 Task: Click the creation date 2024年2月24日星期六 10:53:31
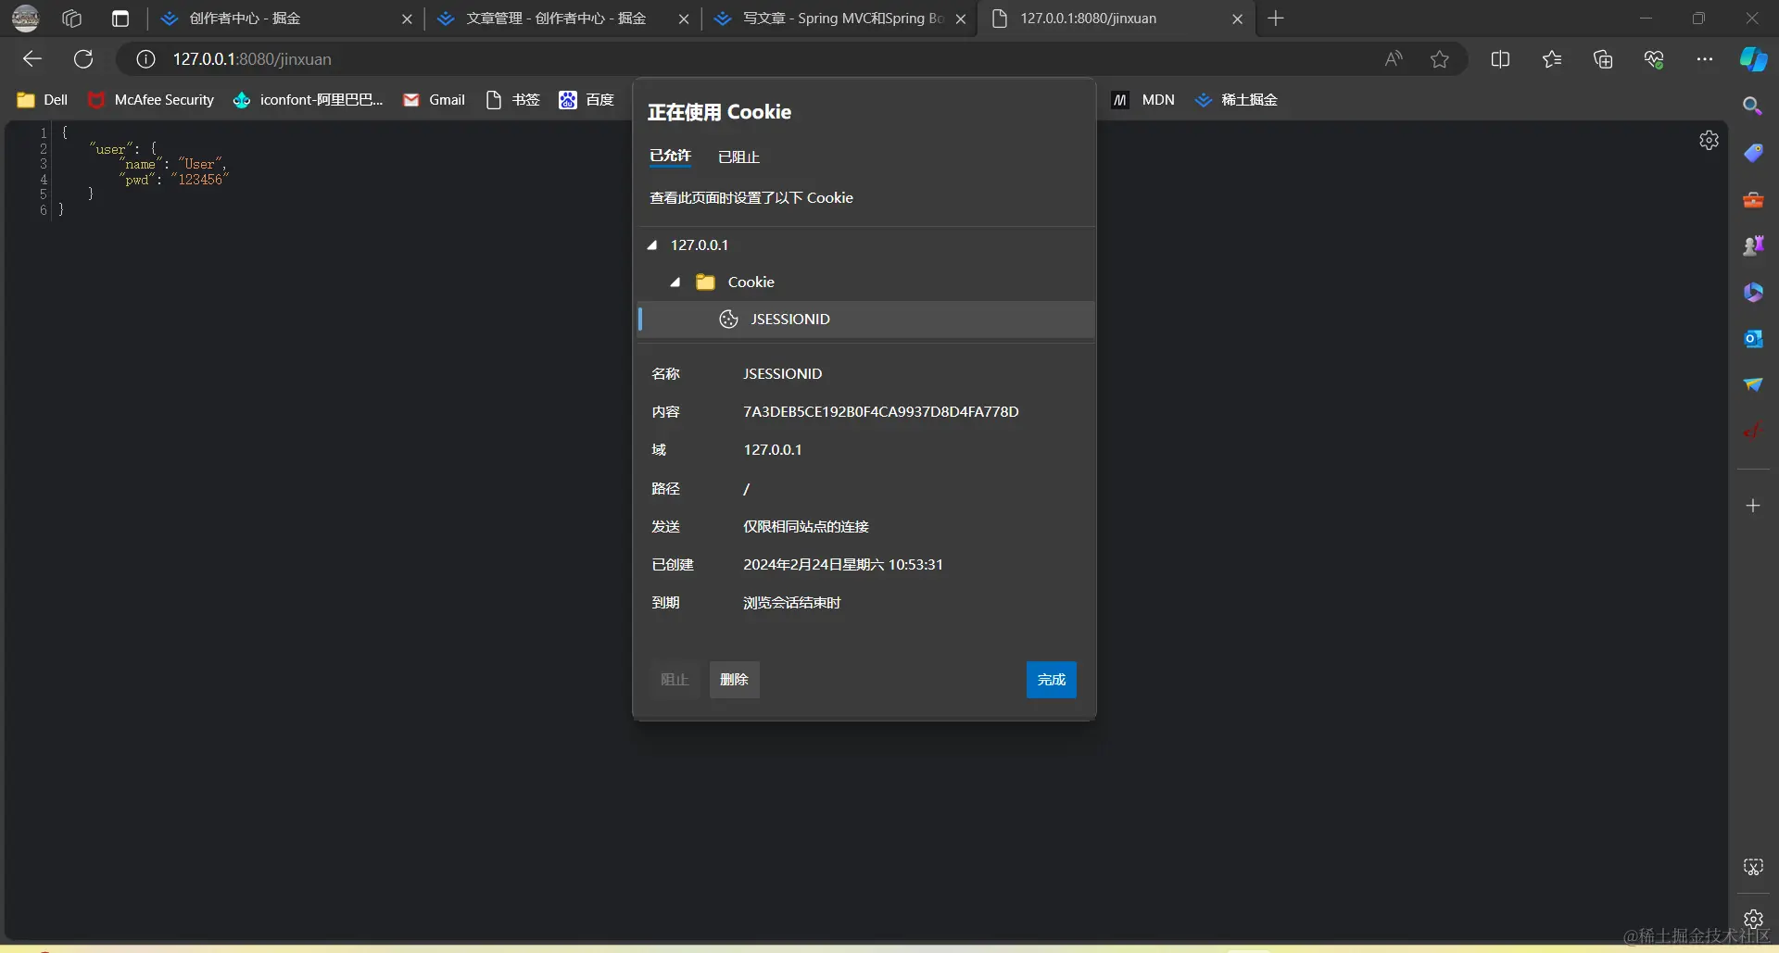(x=843, y=565)
